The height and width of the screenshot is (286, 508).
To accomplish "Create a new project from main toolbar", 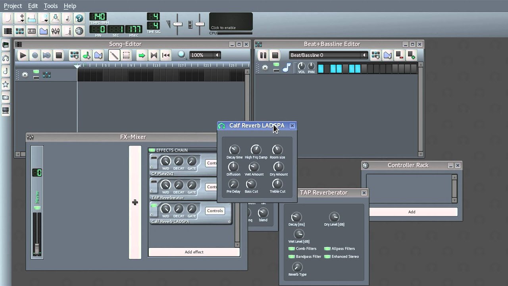I will point(8,18).
